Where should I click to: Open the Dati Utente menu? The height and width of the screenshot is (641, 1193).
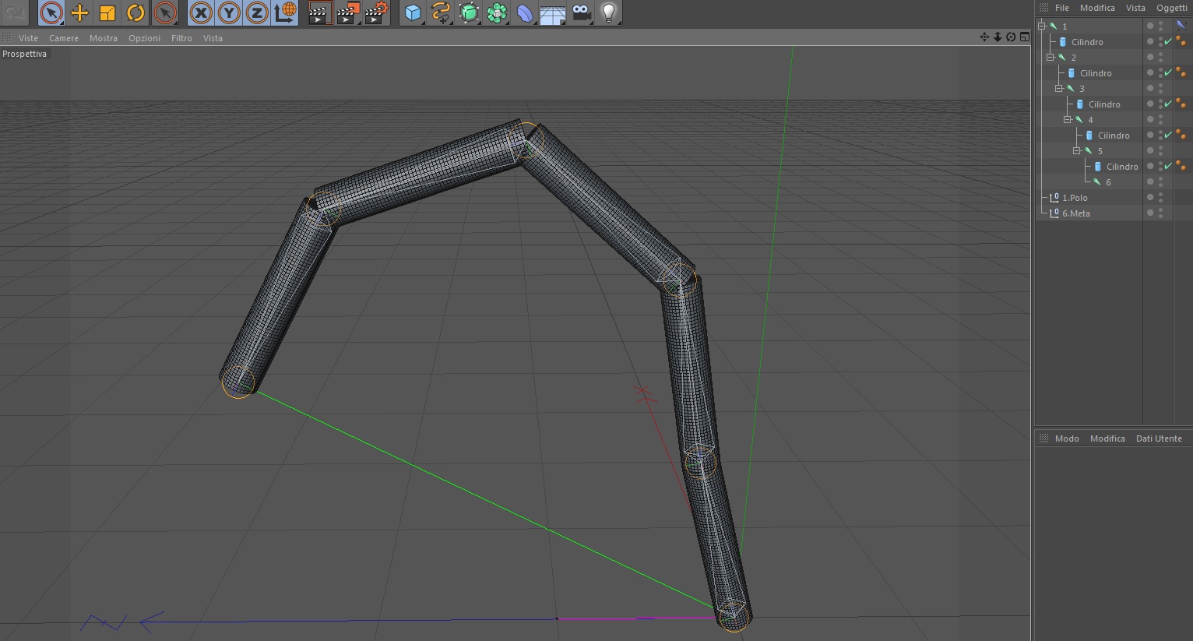click(x=1159, y=438)
